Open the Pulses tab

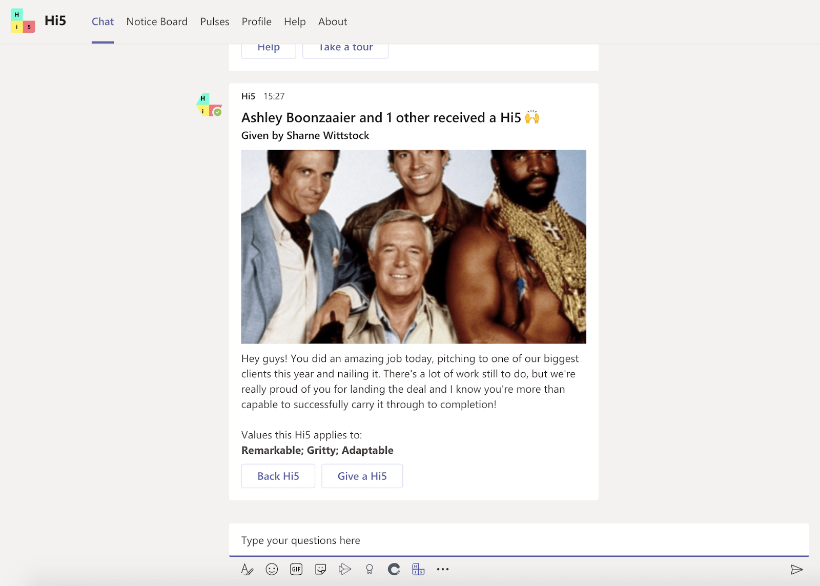[x=215, y=22]
